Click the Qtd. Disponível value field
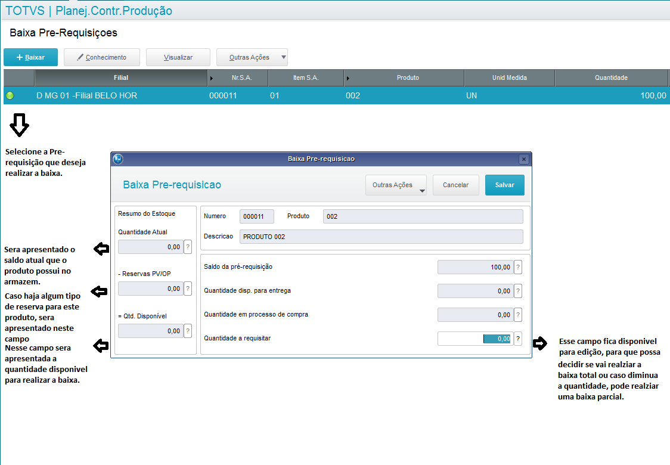This screenshot has height=465, width=670. [x=151, y=331]
